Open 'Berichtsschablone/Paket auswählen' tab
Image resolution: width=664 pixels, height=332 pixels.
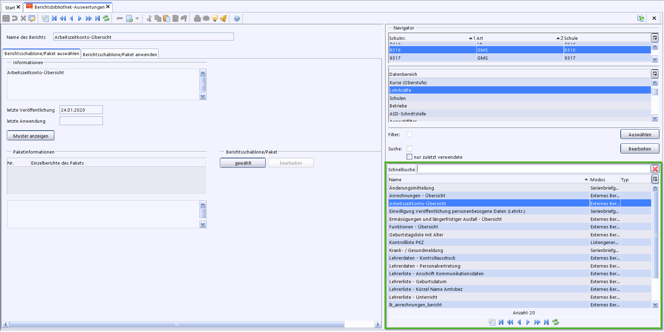point(42,53)
